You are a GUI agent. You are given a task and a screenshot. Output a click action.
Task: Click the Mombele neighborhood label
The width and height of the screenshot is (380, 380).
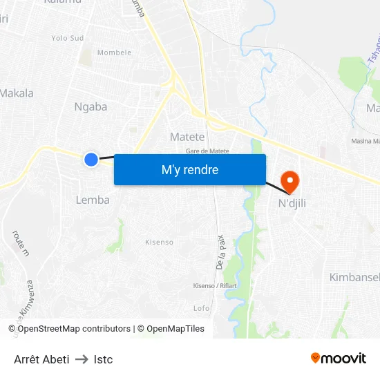[x=115, y=53]
